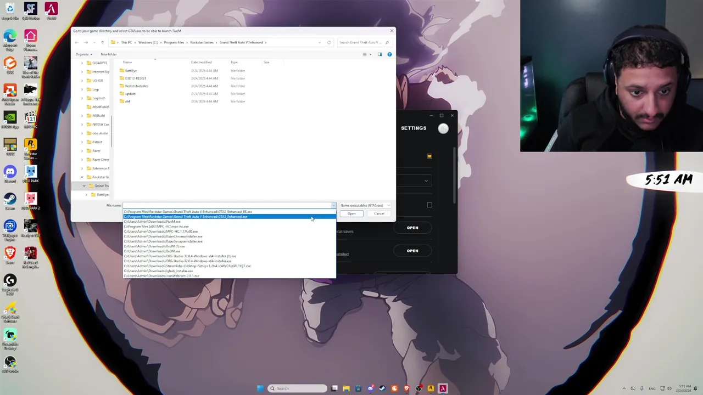Select the x64 folder
Viewport: 703px width, 395px height.
(127, 101)
